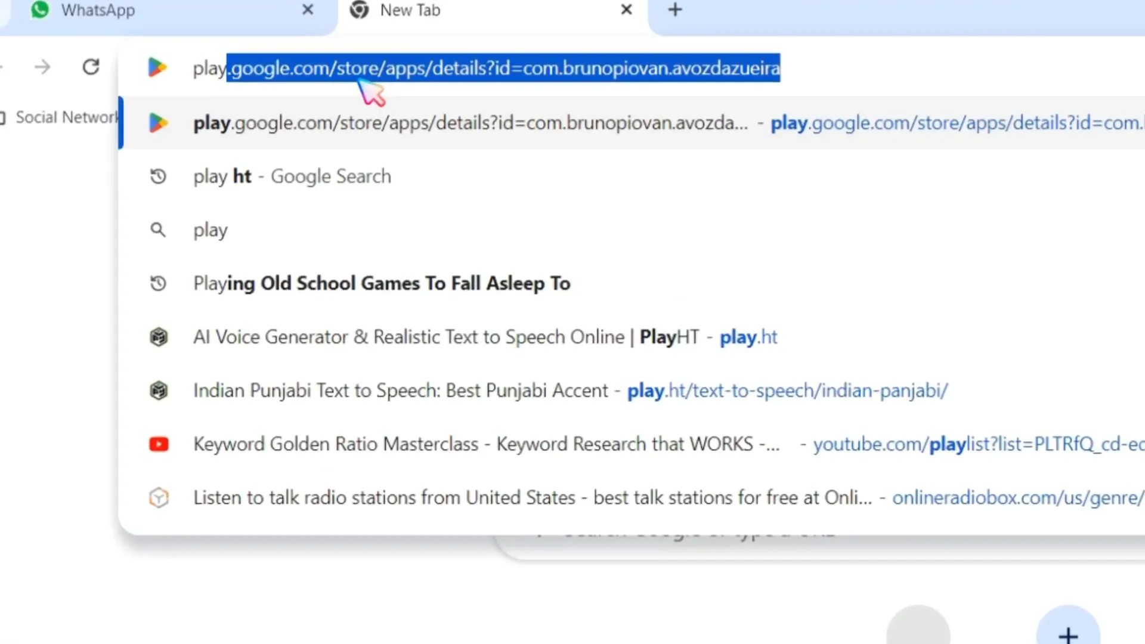Screen dimensions: 1145x644
Task: Reload the page with refresh icon
Action: point(91,67)
